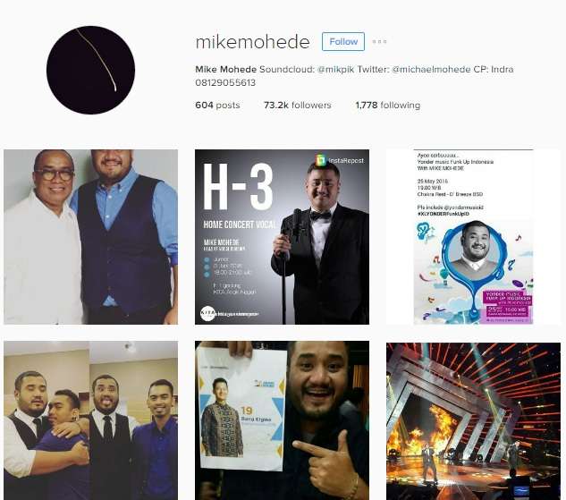Click the KITA logo on concert poster
Viewport: 566px width, 500px height.
click(x=207, y=313)
